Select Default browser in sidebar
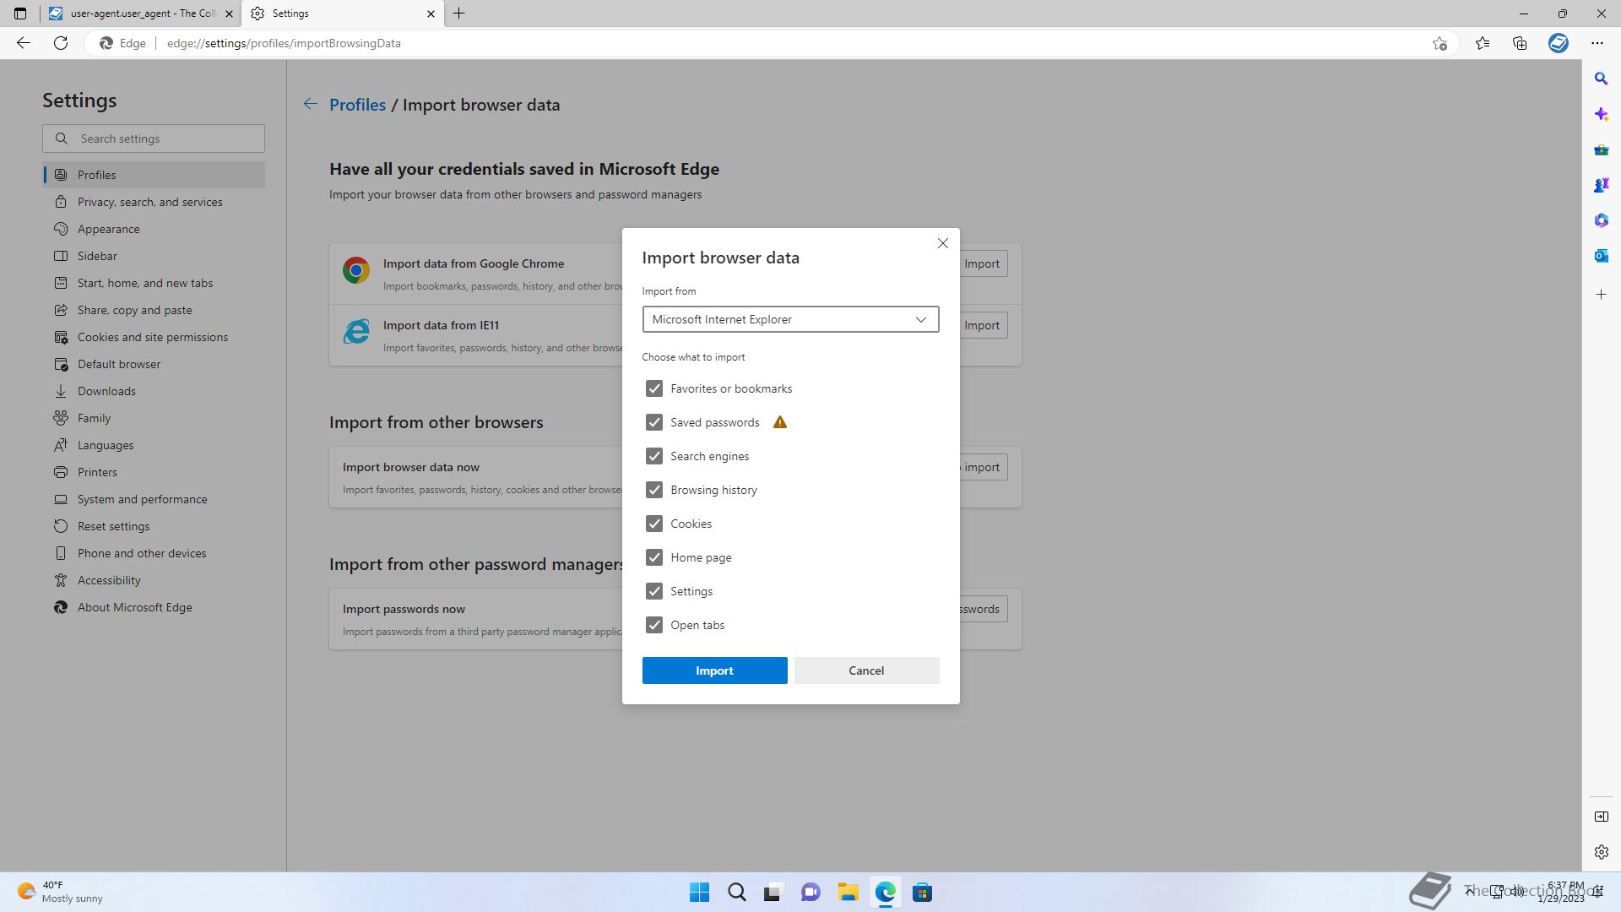Image resolution: width=1621 pixels, height=912 pixels. coord(154,364)
